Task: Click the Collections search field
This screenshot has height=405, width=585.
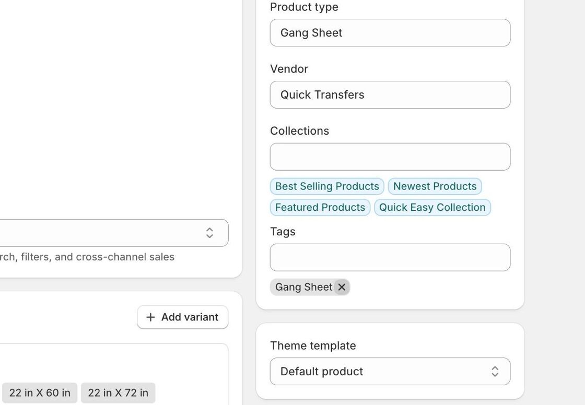Action: (390, 157)
